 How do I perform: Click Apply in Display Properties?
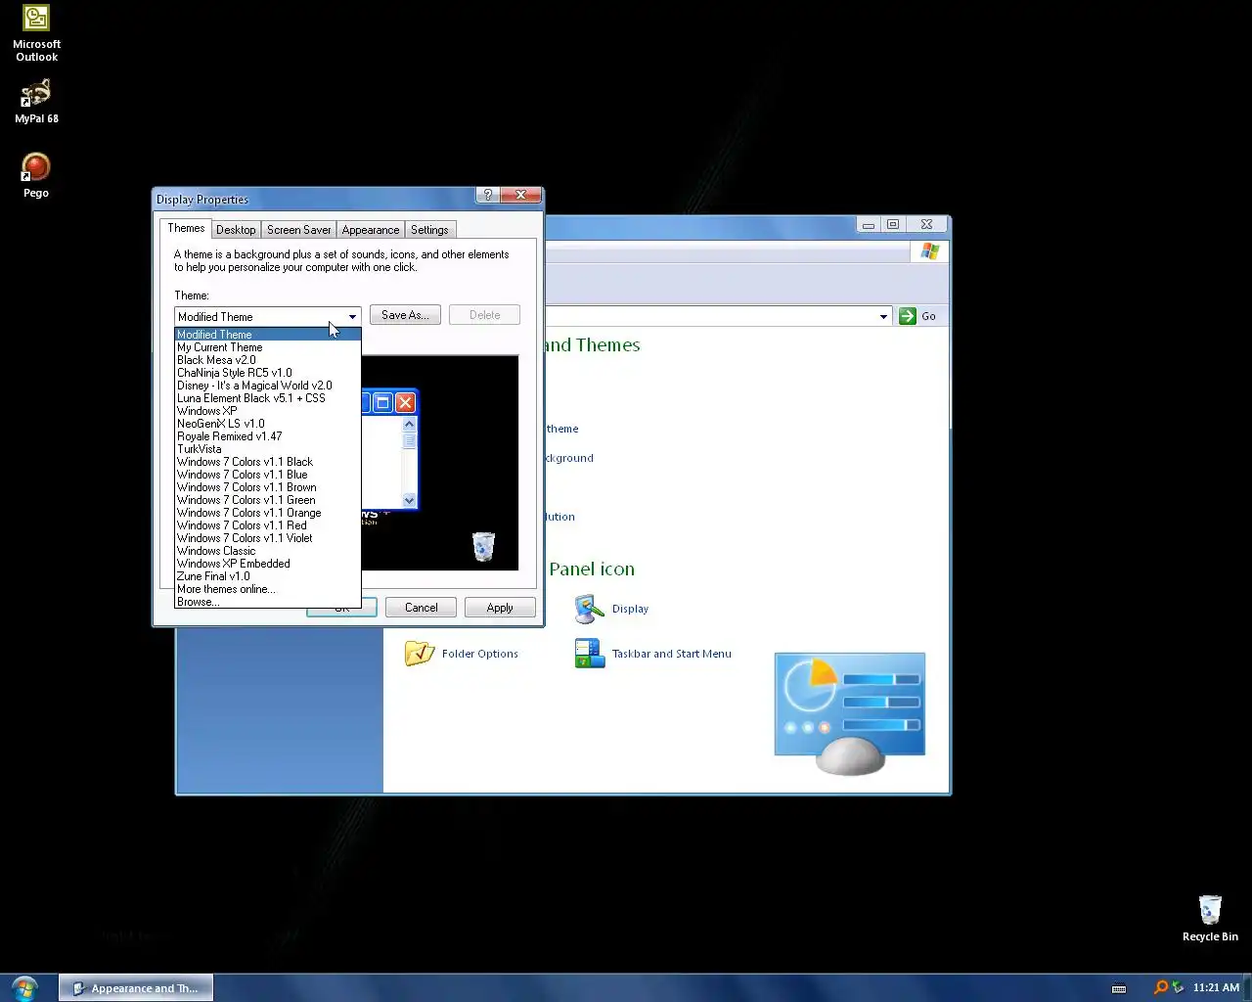click(500, 608)
